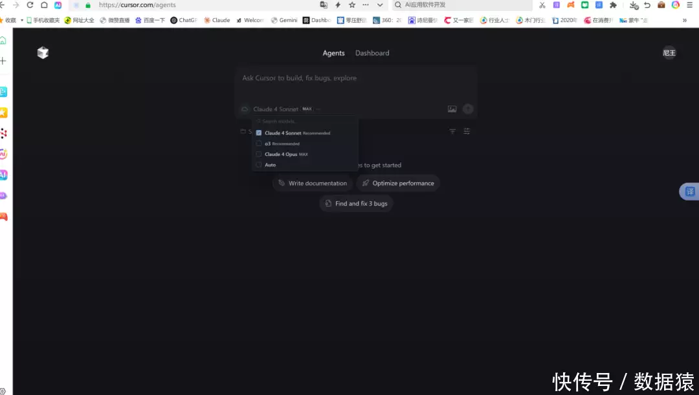
Task: Open the sliders settings icon
Action: click(467, 131)
